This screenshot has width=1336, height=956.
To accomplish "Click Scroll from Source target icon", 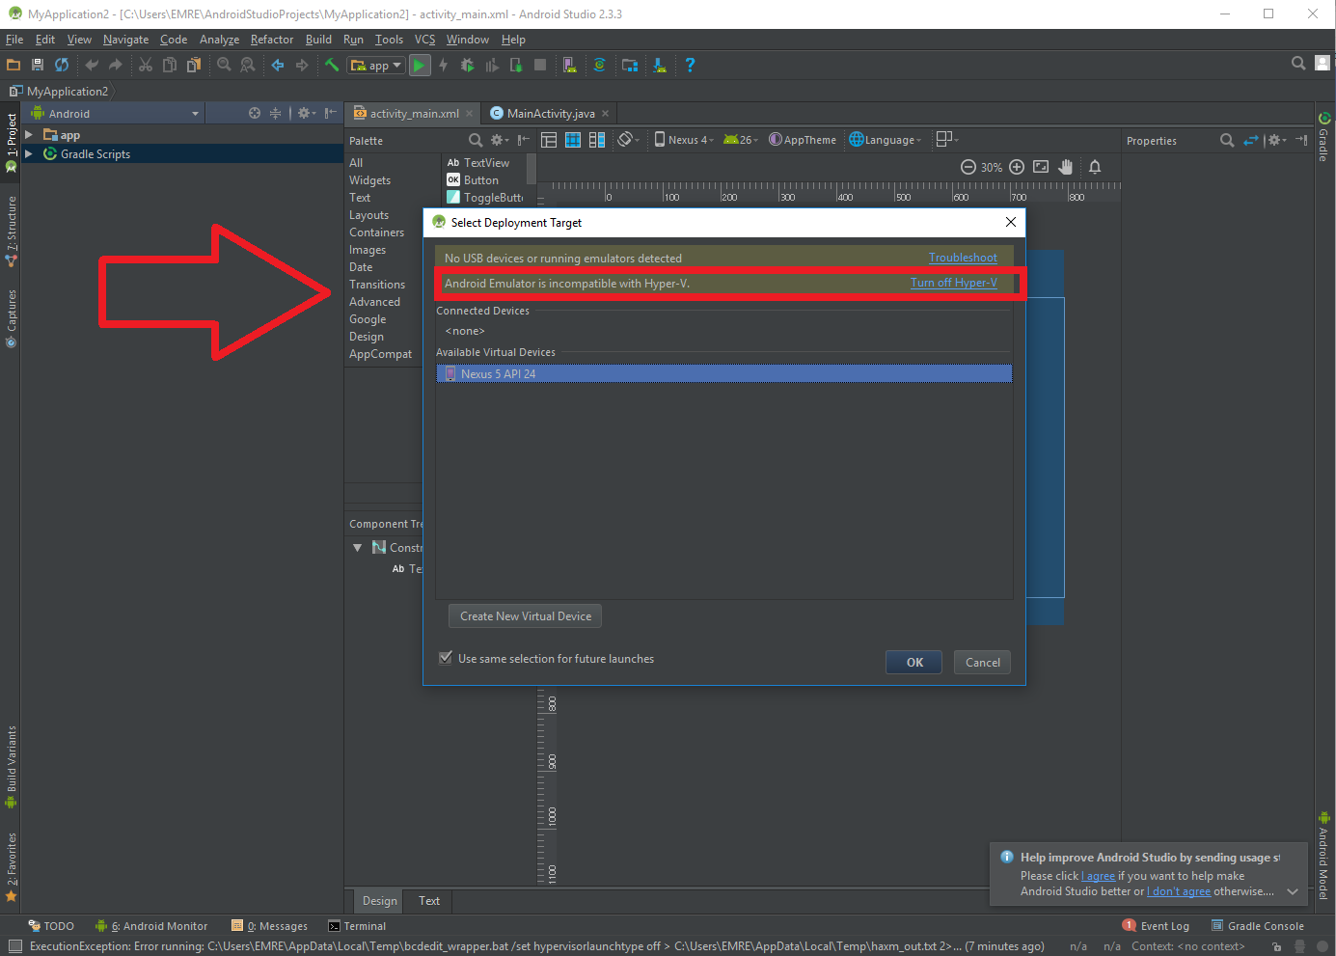I will [x=255, y=113].
